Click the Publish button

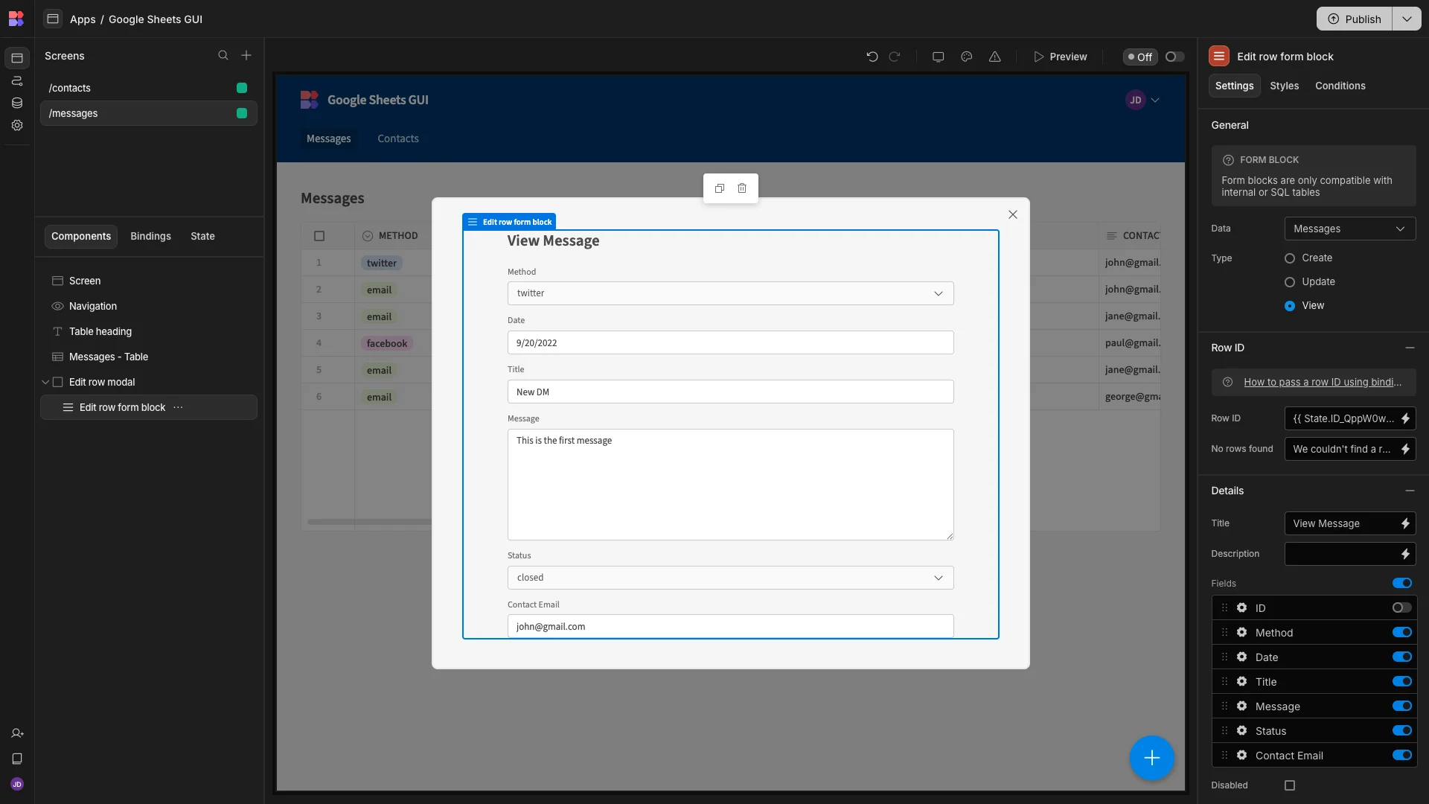tap(1355, 19)
